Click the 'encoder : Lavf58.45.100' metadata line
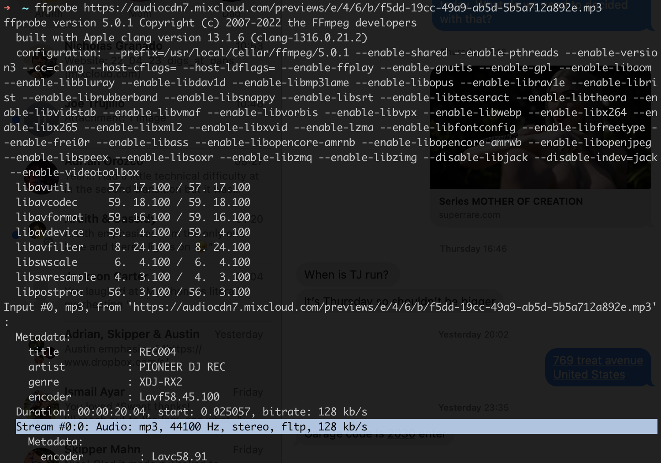Screen dimensions: 661x463 124,397
